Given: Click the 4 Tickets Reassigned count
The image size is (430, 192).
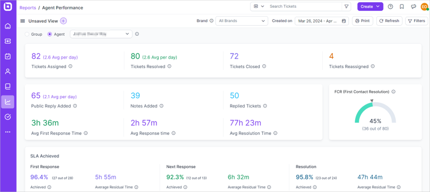Looking at the screenshot, I should click(331, 56).
